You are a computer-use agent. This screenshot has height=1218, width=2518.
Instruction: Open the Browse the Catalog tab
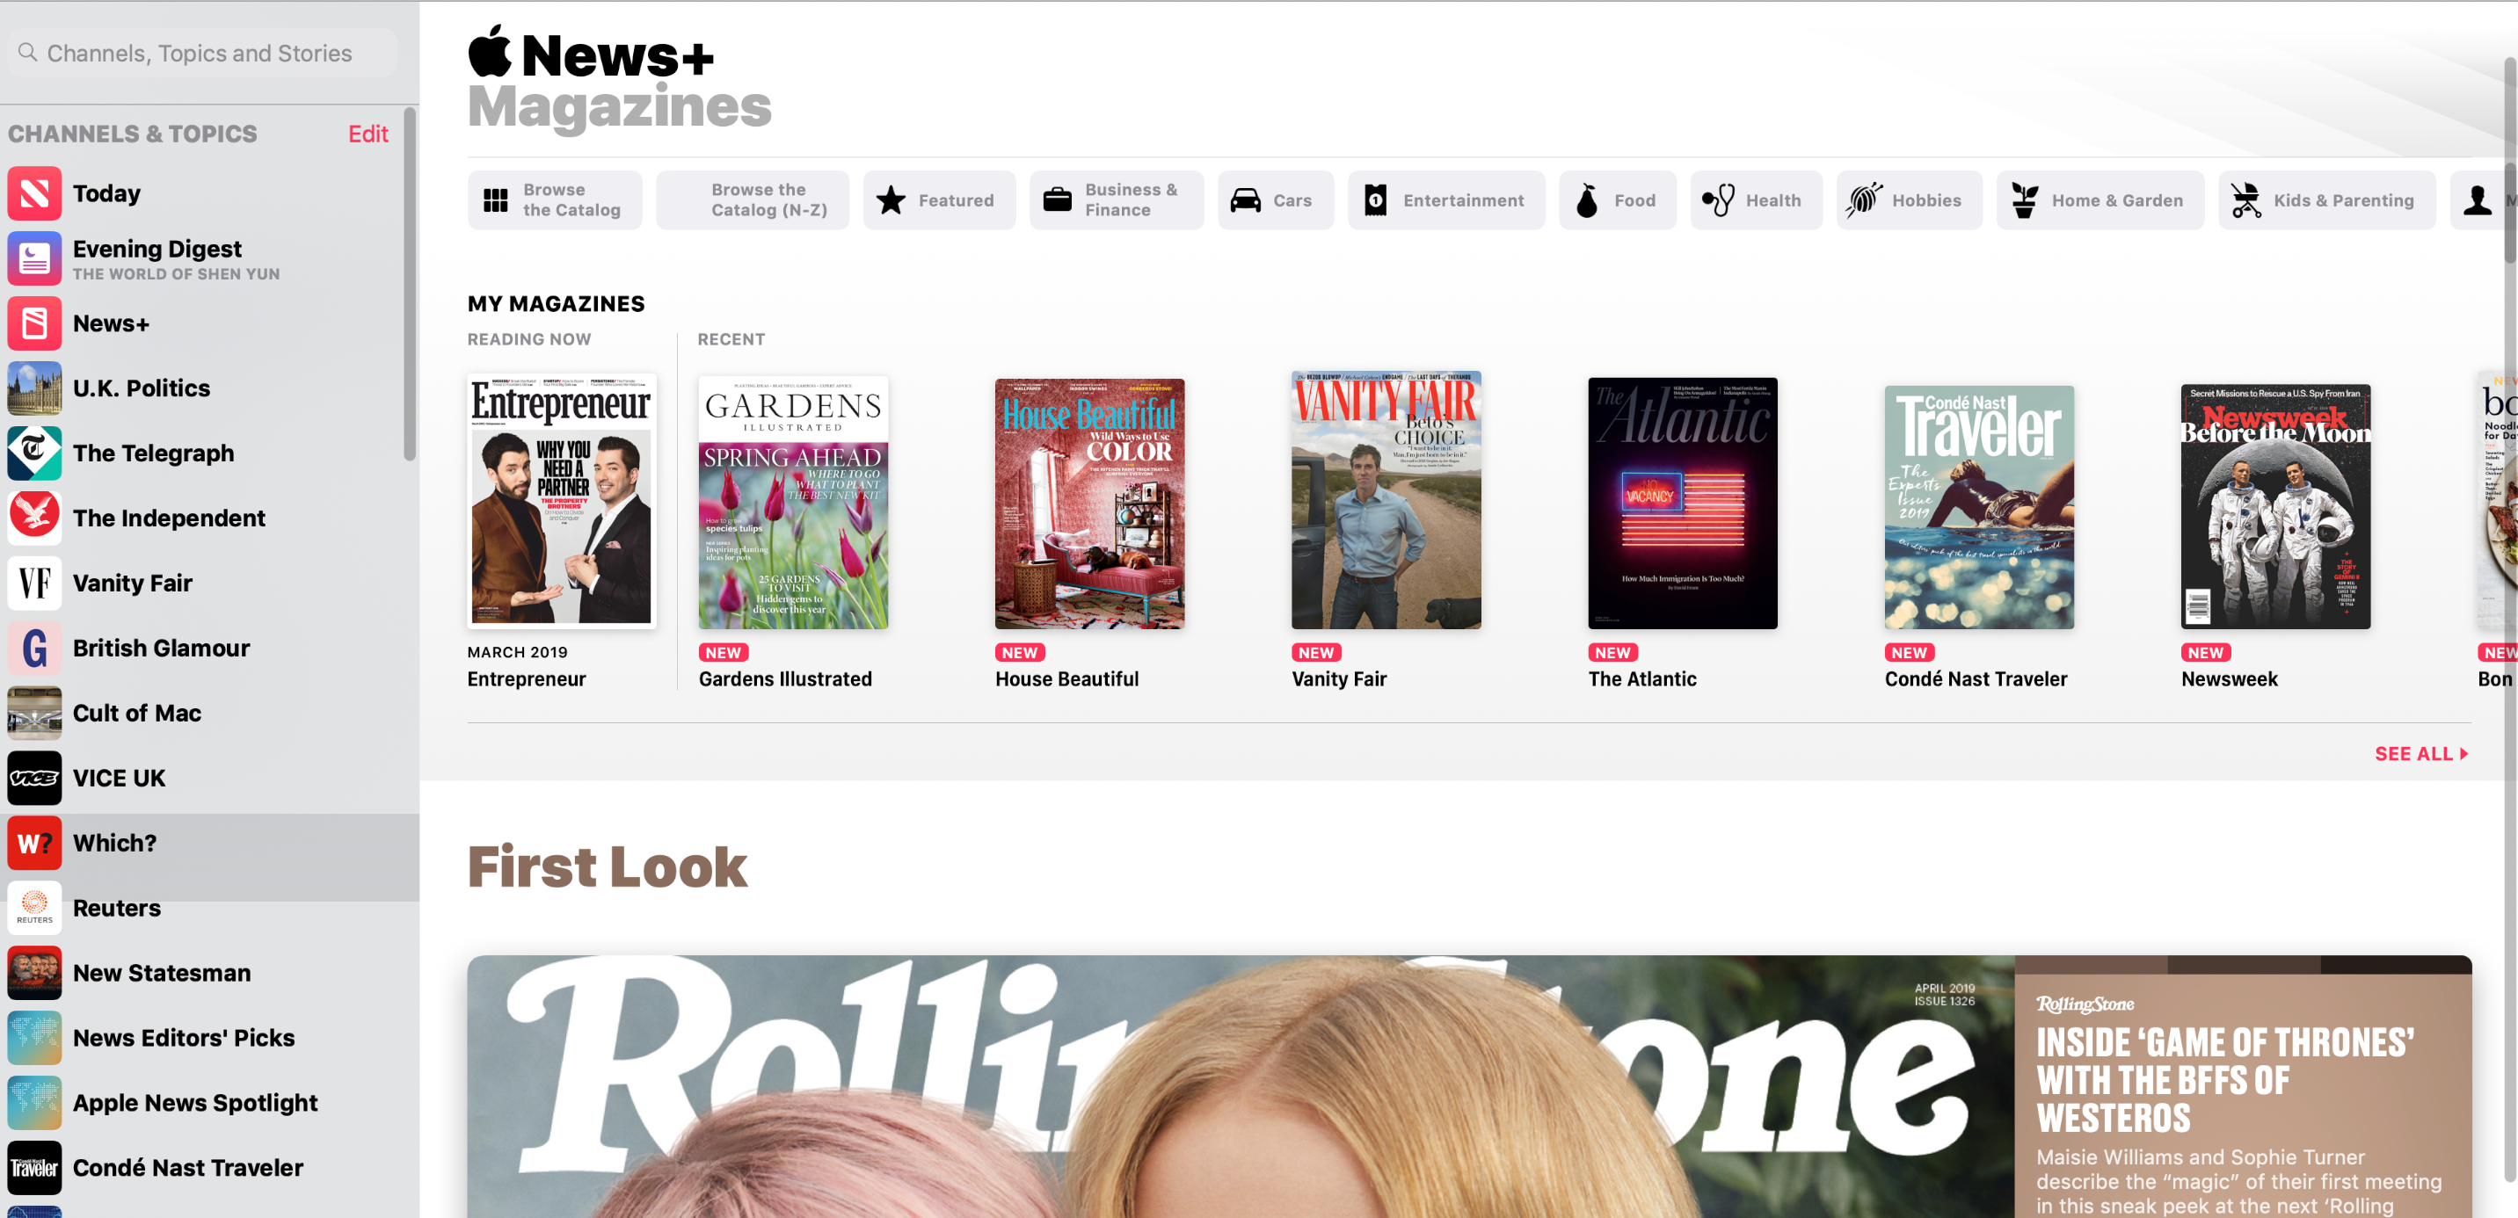pyautogui.click(x=554, y=200)
